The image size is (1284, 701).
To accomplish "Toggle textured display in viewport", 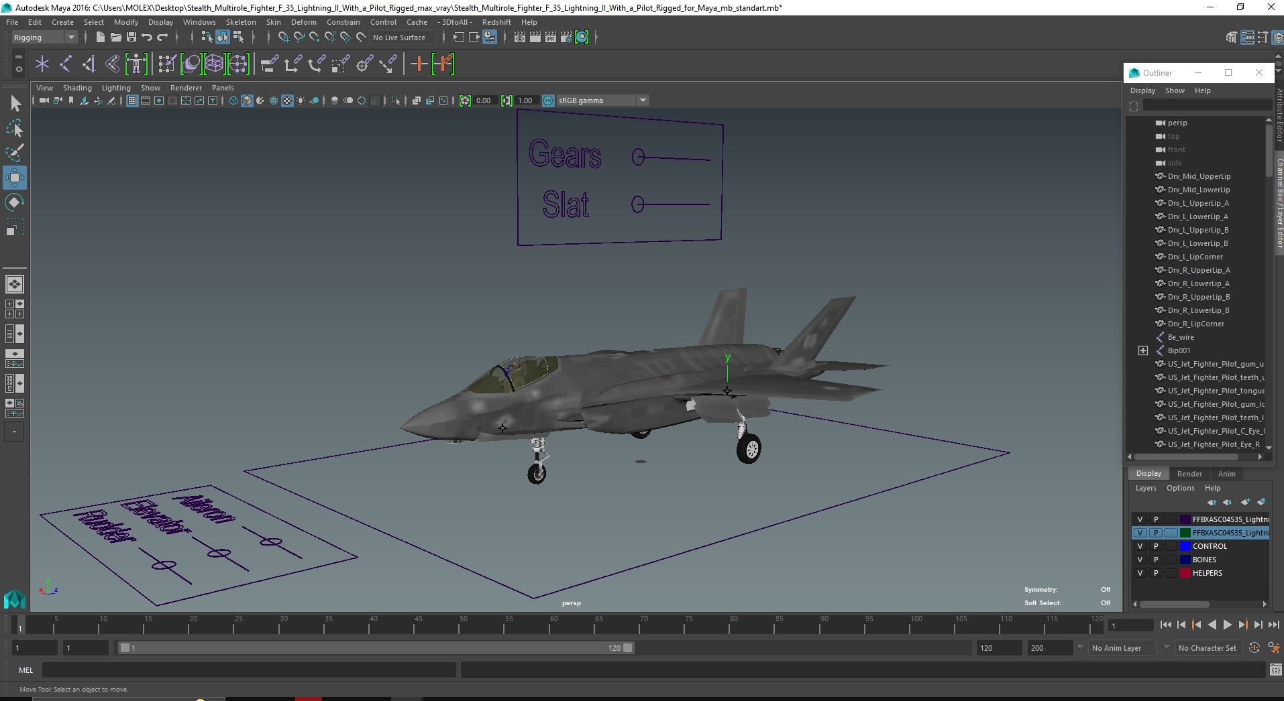I will [x=287, y=101].
